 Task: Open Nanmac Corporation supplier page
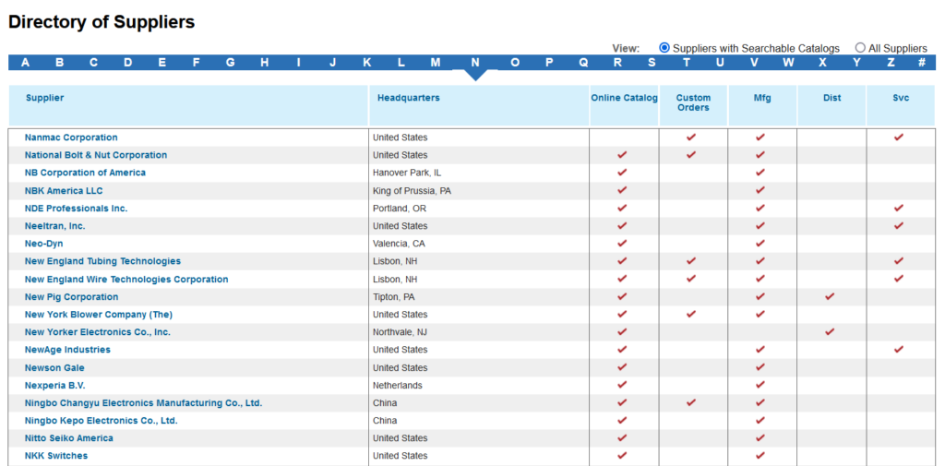click(71, 137)
